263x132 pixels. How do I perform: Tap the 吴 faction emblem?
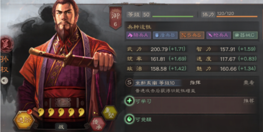coord(6,44)
